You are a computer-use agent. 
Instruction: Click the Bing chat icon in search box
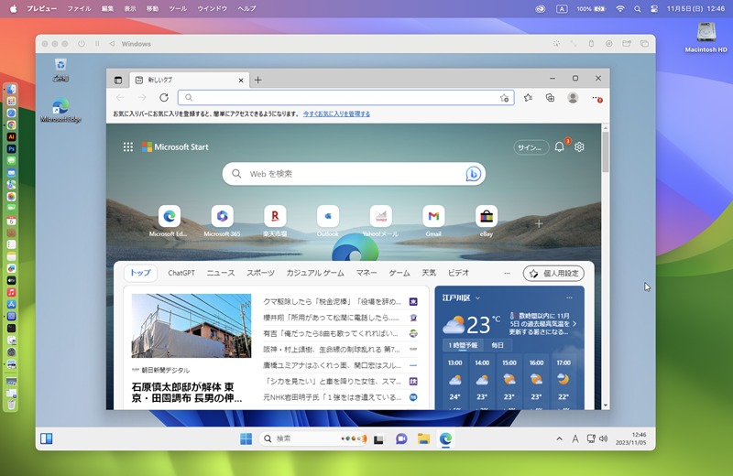click(473, 174)
